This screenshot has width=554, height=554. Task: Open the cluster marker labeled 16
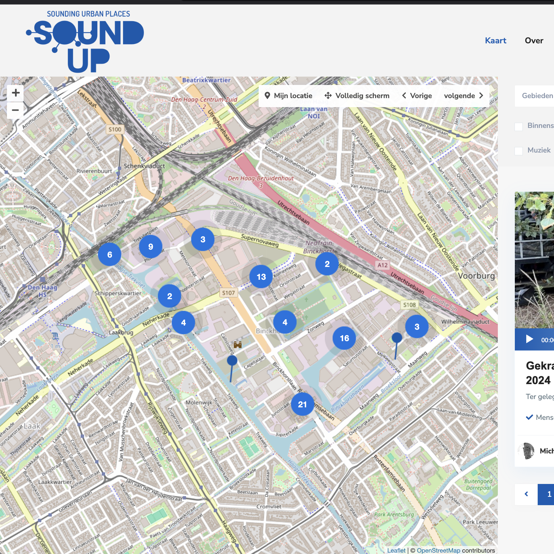click(x=344, y=338)
